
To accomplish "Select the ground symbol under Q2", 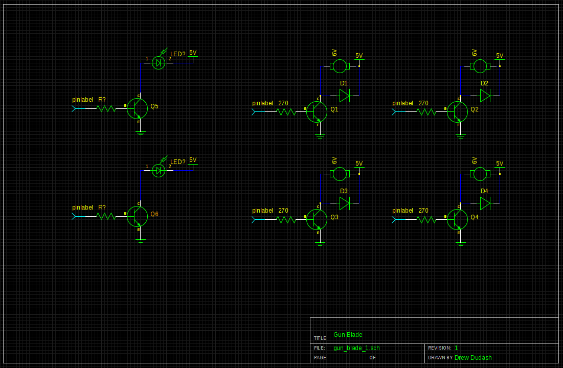I will [460, 136].
